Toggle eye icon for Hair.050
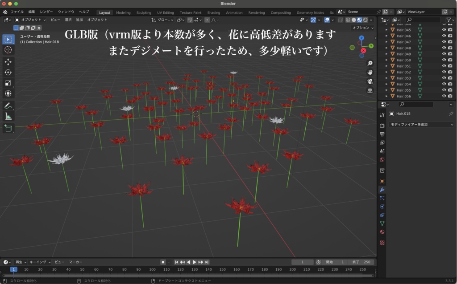Image resolution: width=457 pixels, height=284 pixels. click(x=444, y=60)
